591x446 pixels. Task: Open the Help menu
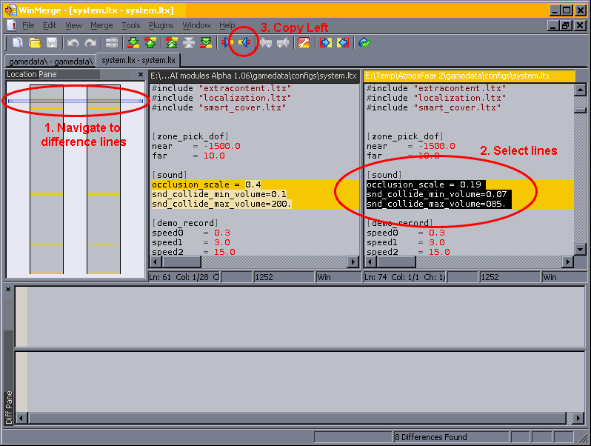pyautogui.click(x=227, y=25)
